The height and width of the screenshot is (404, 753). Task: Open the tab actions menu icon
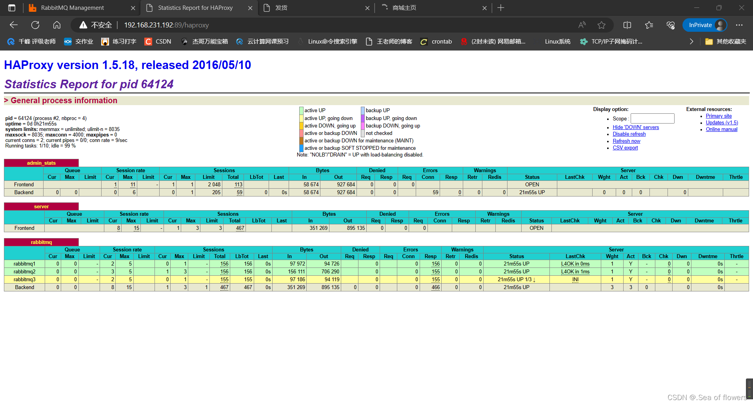pos(12,8)
